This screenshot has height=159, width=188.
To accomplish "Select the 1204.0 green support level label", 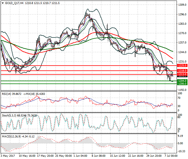I will coord(182,81).
